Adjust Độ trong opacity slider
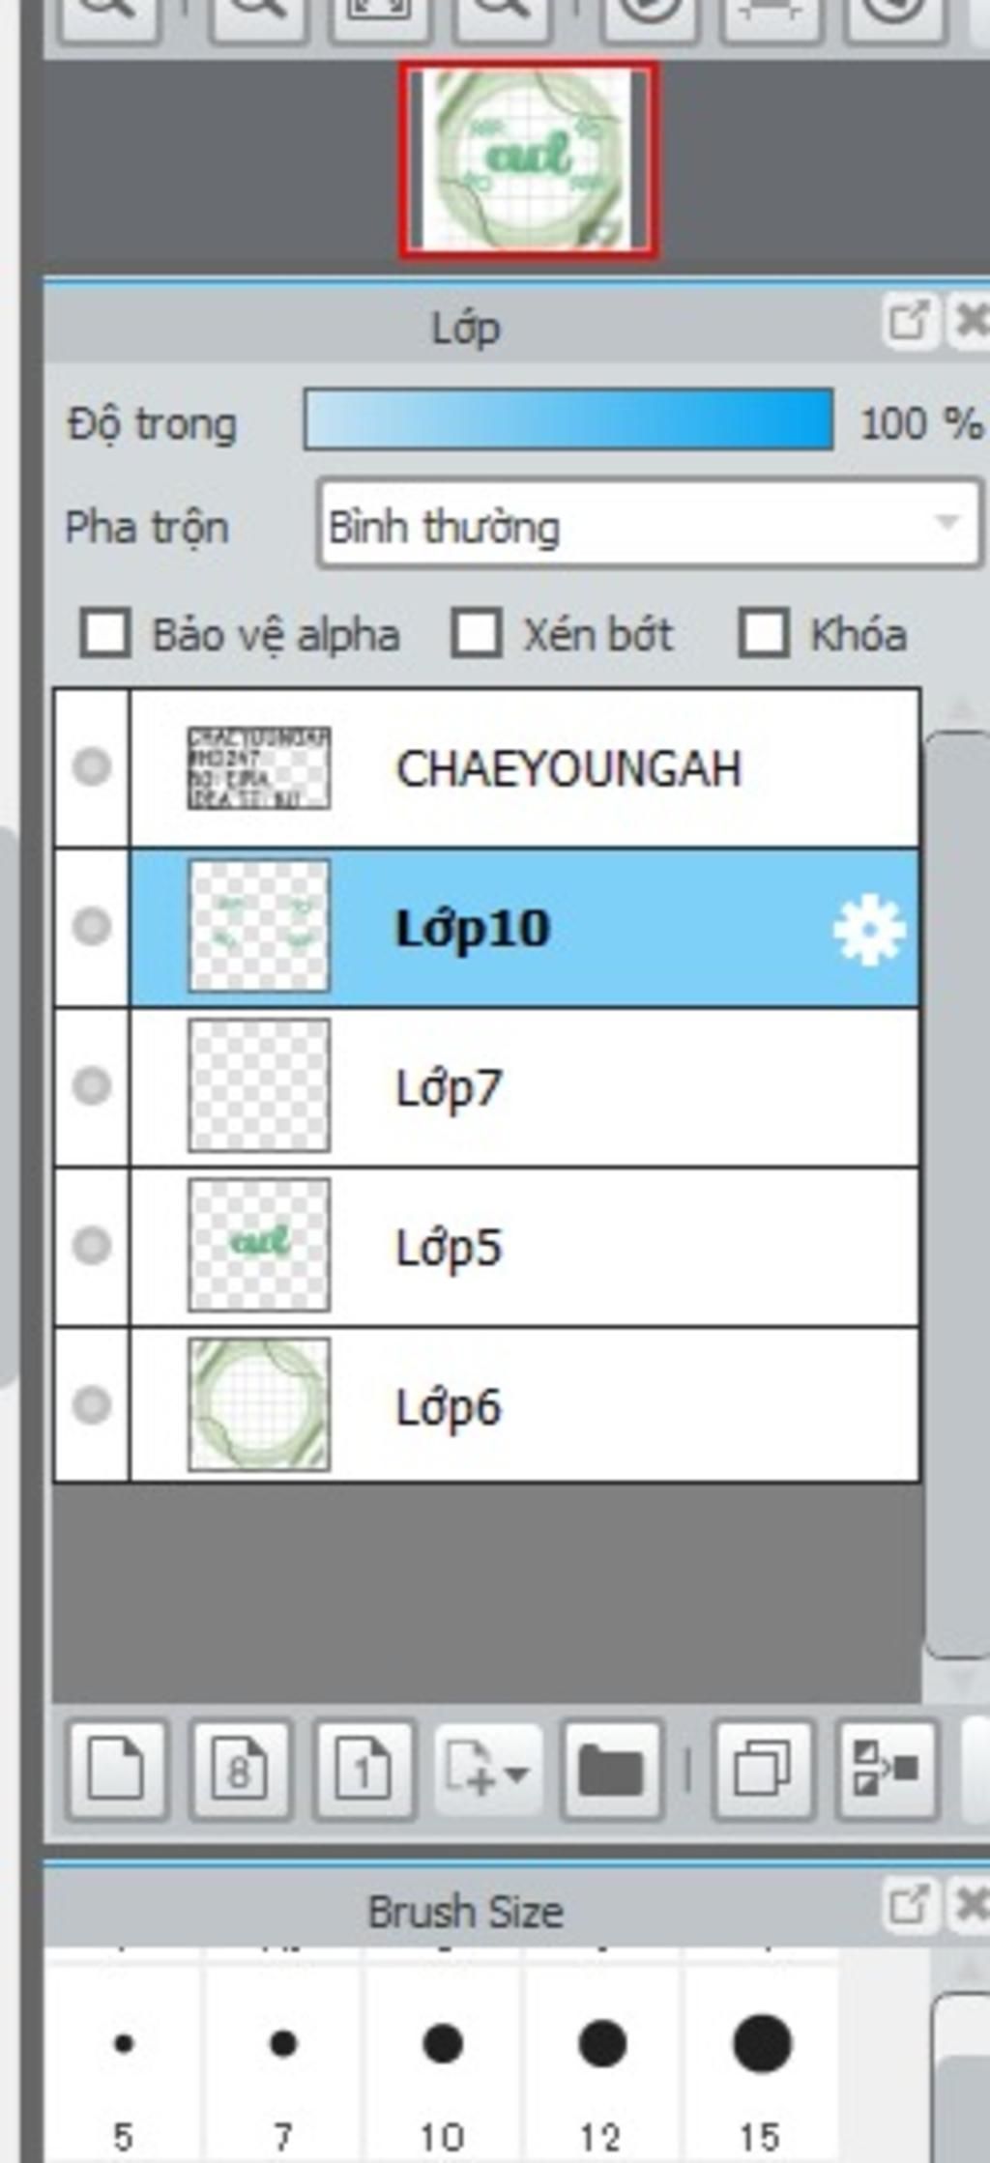990x2163 pixels. (568, 419)
